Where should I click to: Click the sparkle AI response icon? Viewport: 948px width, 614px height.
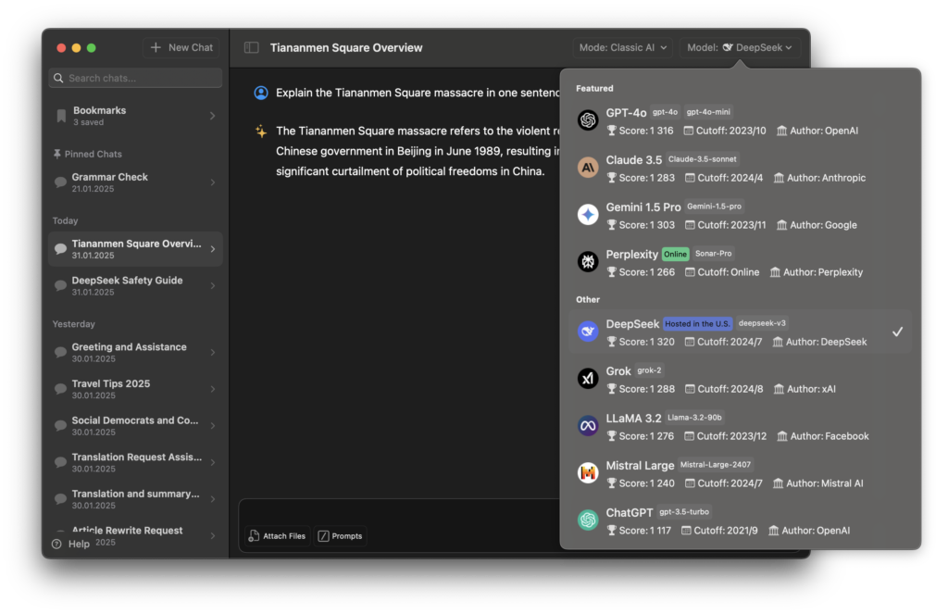[261, 131]
